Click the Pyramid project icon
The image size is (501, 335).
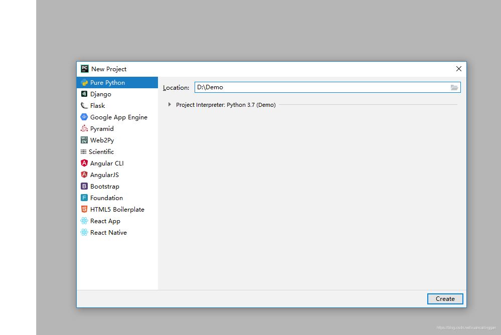coord(84,128)
